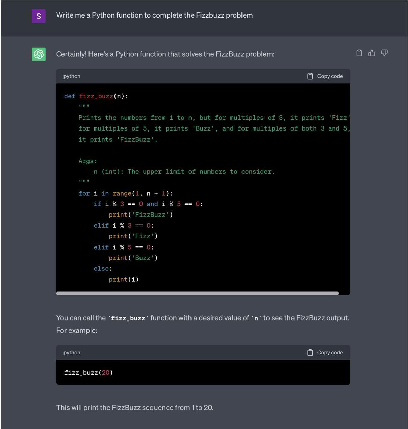The height and width of the screenshot is (429, 408).
Task: Click the sentence starting with "Certainly! Here's a Python function"
Action: (x=165, y=54)
